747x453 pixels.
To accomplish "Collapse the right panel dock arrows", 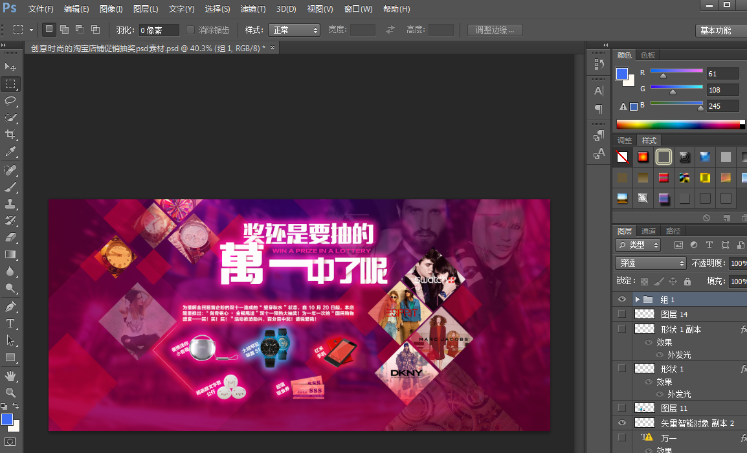I will [x=605, y=45].
